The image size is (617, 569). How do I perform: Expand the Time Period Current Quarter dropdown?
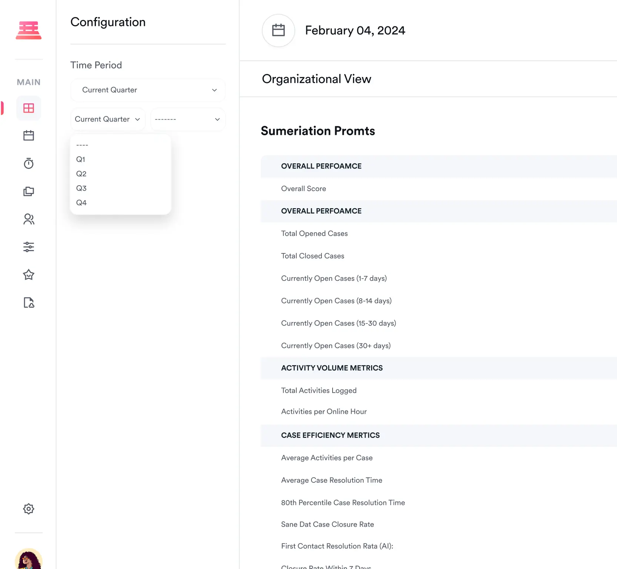click(148, 90)
